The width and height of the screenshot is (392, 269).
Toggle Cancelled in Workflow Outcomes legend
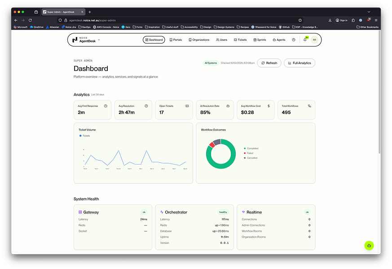coord(251,158)
